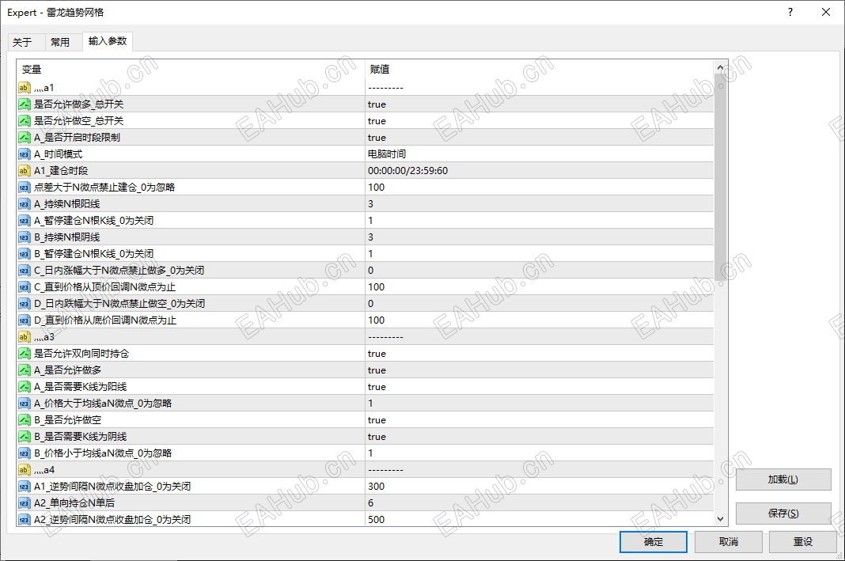This screenshot has width=845, height=561.
Task: Click the icon beside C_直到价格从顶价回调N微点为止
Action: [x=25, y=287]
